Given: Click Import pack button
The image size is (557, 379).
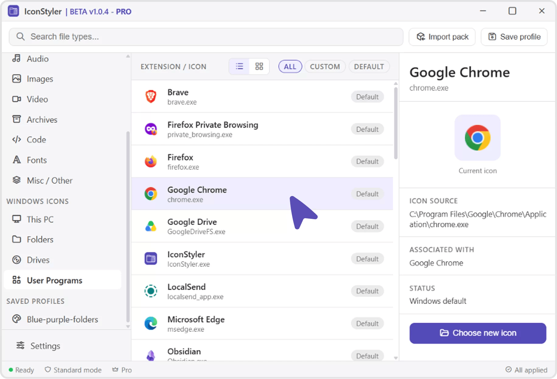Looking at the screenshot, I should coord(442,37).
